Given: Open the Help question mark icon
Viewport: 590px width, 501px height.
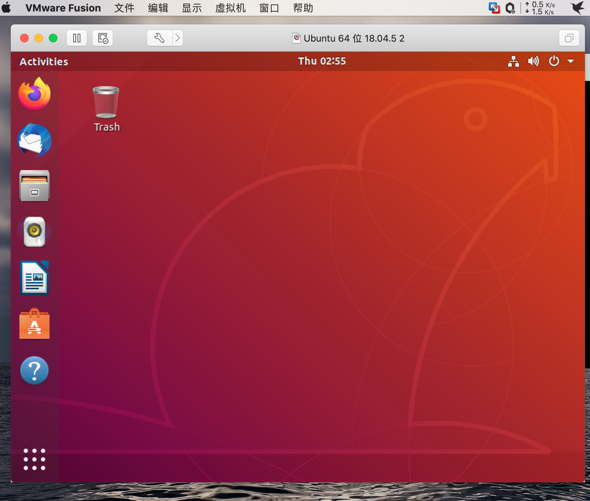Looking at the screenshot, I should point(34,370).
